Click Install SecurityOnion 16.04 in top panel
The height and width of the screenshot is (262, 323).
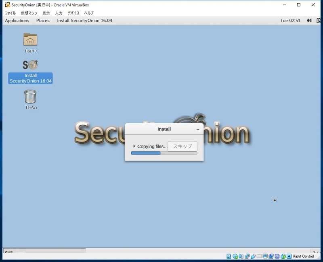85,21
